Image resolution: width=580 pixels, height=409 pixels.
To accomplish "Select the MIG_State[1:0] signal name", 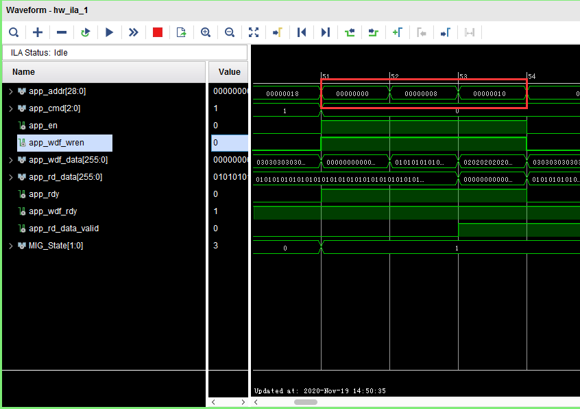I will (56, 246).
